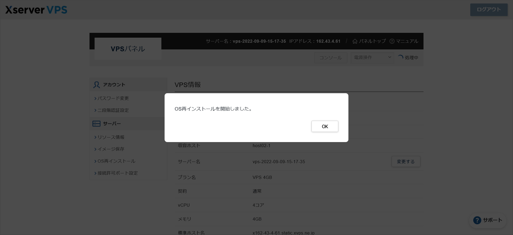Open イメージ保存 in sidebar
Screen dimensions: 513x235
click(x=111, y=149)
